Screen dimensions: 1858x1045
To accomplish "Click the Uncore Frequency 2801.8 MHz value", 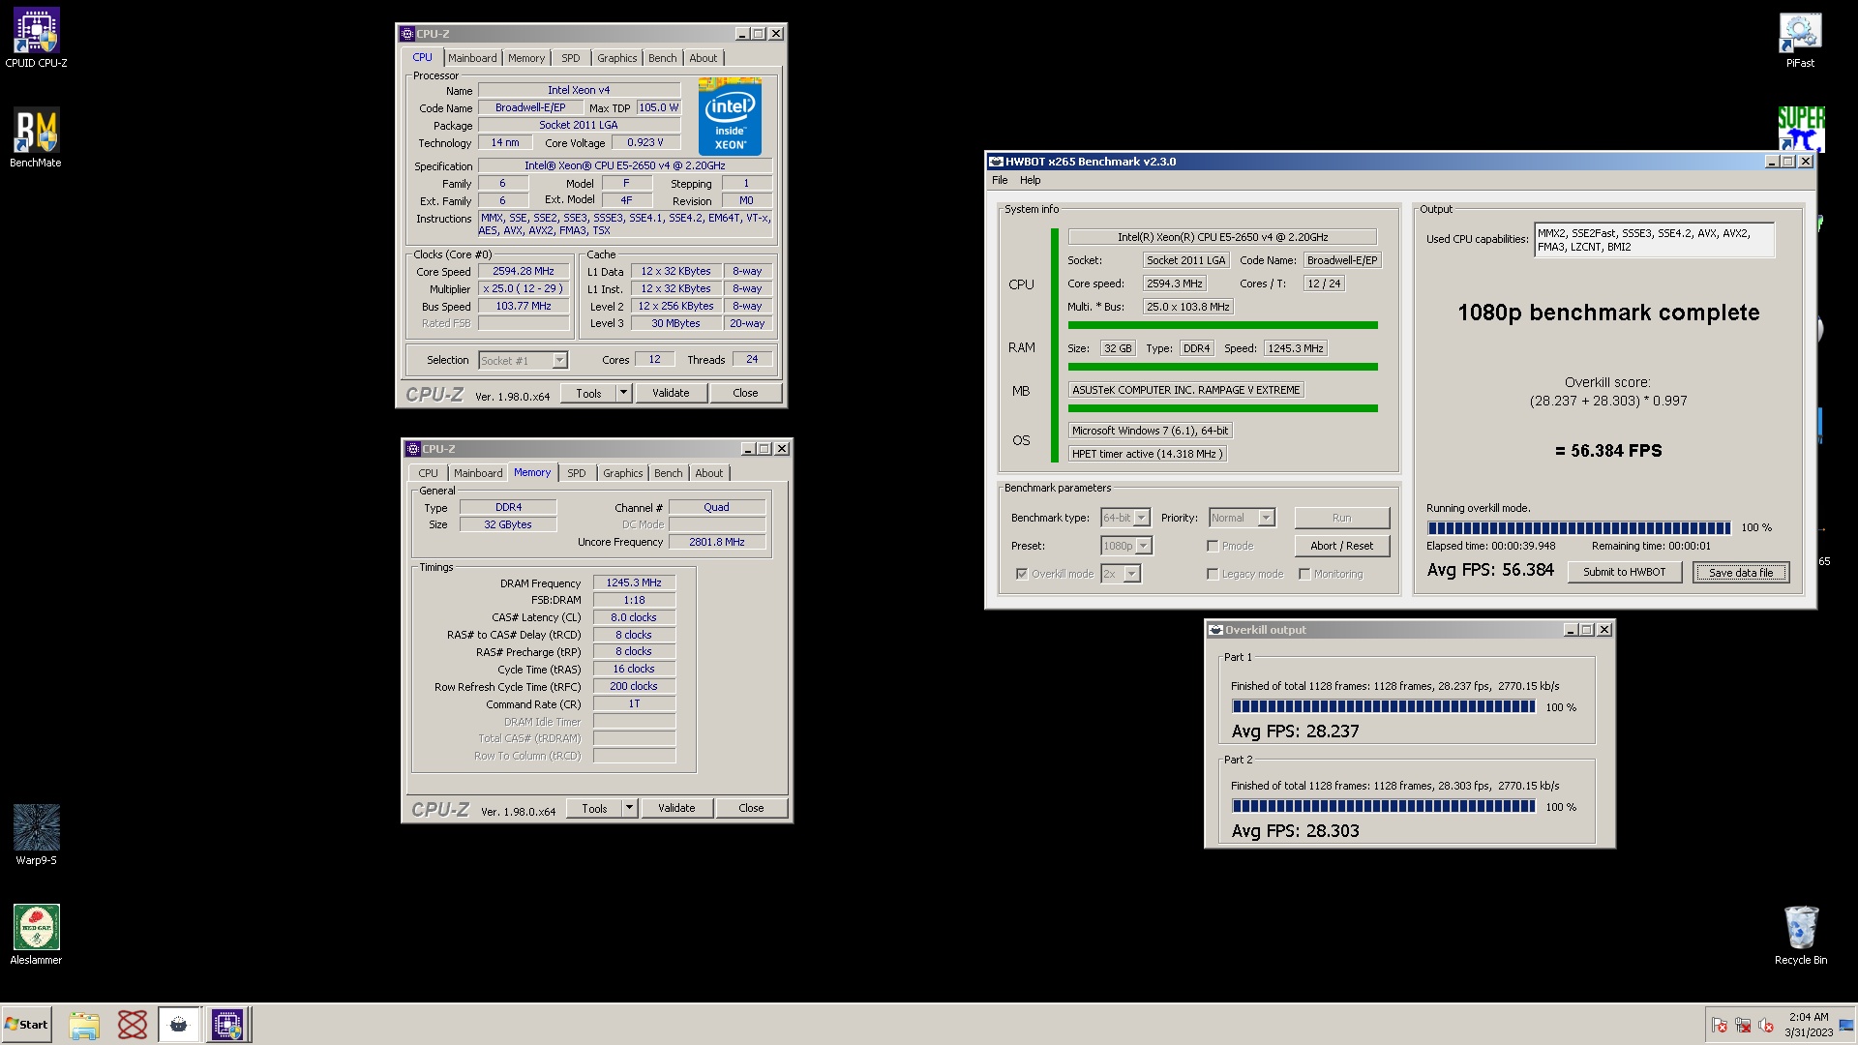I will pyautogui.click(x=717, y=542).
